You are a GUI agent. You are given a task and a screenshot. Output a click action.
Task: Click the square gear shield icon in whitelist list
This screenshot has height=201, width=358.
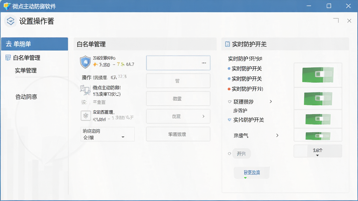coord(86,116)
